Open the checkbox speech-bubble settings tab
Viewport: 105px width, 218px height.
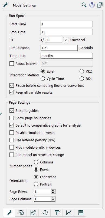21,213
